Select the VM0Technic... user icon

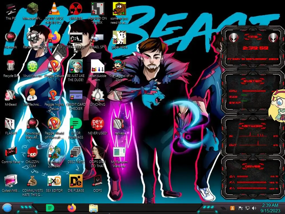(32, 95)
